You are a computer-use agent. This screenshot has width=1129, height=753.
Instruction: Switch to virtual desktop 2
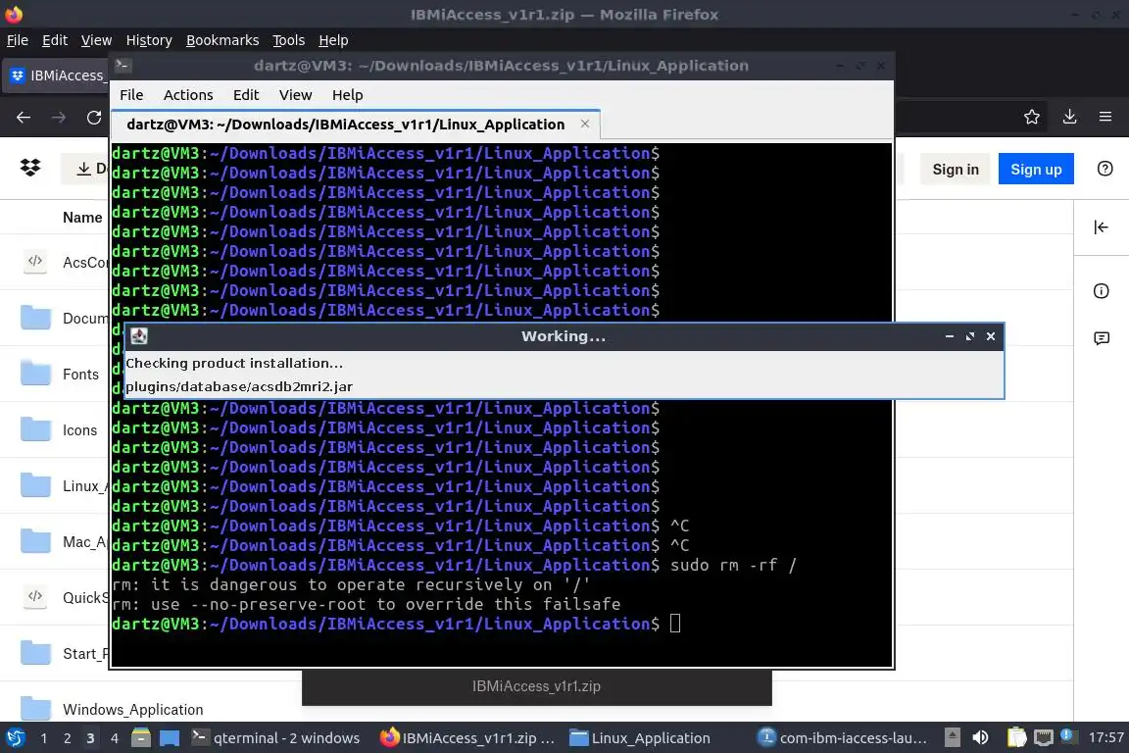67,738
